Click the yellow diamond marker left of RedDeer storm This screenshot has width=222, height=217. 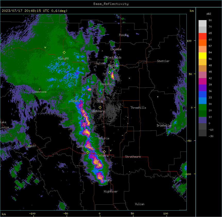(109, 72)
